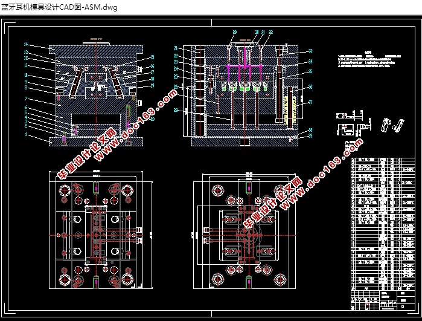Screen dimensions: 422x321
Task: Click the parts list table
Action: (383, 224)
